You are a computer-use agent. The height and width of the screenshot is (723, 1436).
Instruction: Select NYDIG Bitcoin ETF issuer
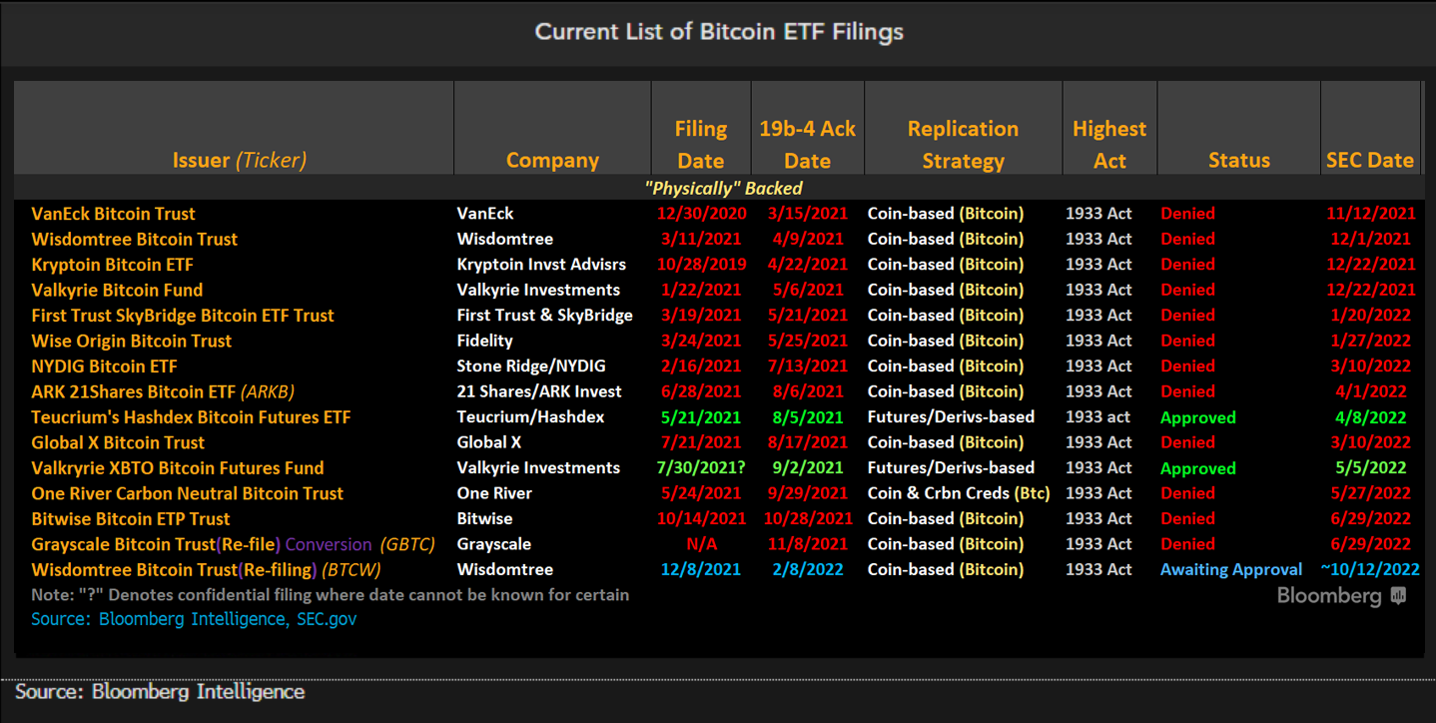(x=104, y=366)
